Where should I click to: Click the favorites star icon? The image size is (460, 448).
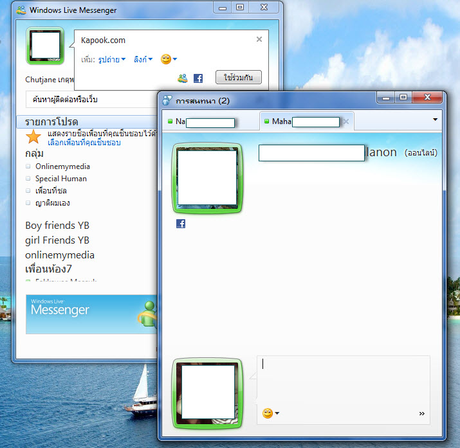pyautogui.click(x=33, y=137)
